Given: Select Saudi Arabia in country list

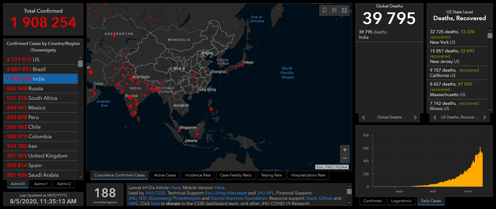Looking at the screenshot, I should tap(41, 175).
